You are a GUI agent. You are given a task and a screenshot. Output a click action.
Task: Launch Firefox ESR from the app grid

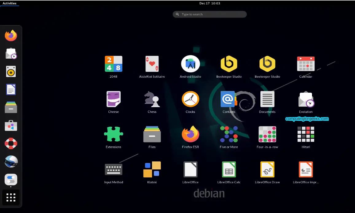coord(190,134)
